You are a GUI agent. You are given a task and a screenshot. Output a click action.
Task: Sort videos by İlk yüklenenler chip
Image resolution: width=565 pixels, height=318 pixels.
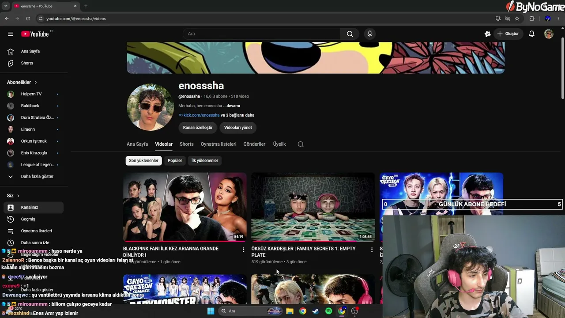click(x=205, y=161)
